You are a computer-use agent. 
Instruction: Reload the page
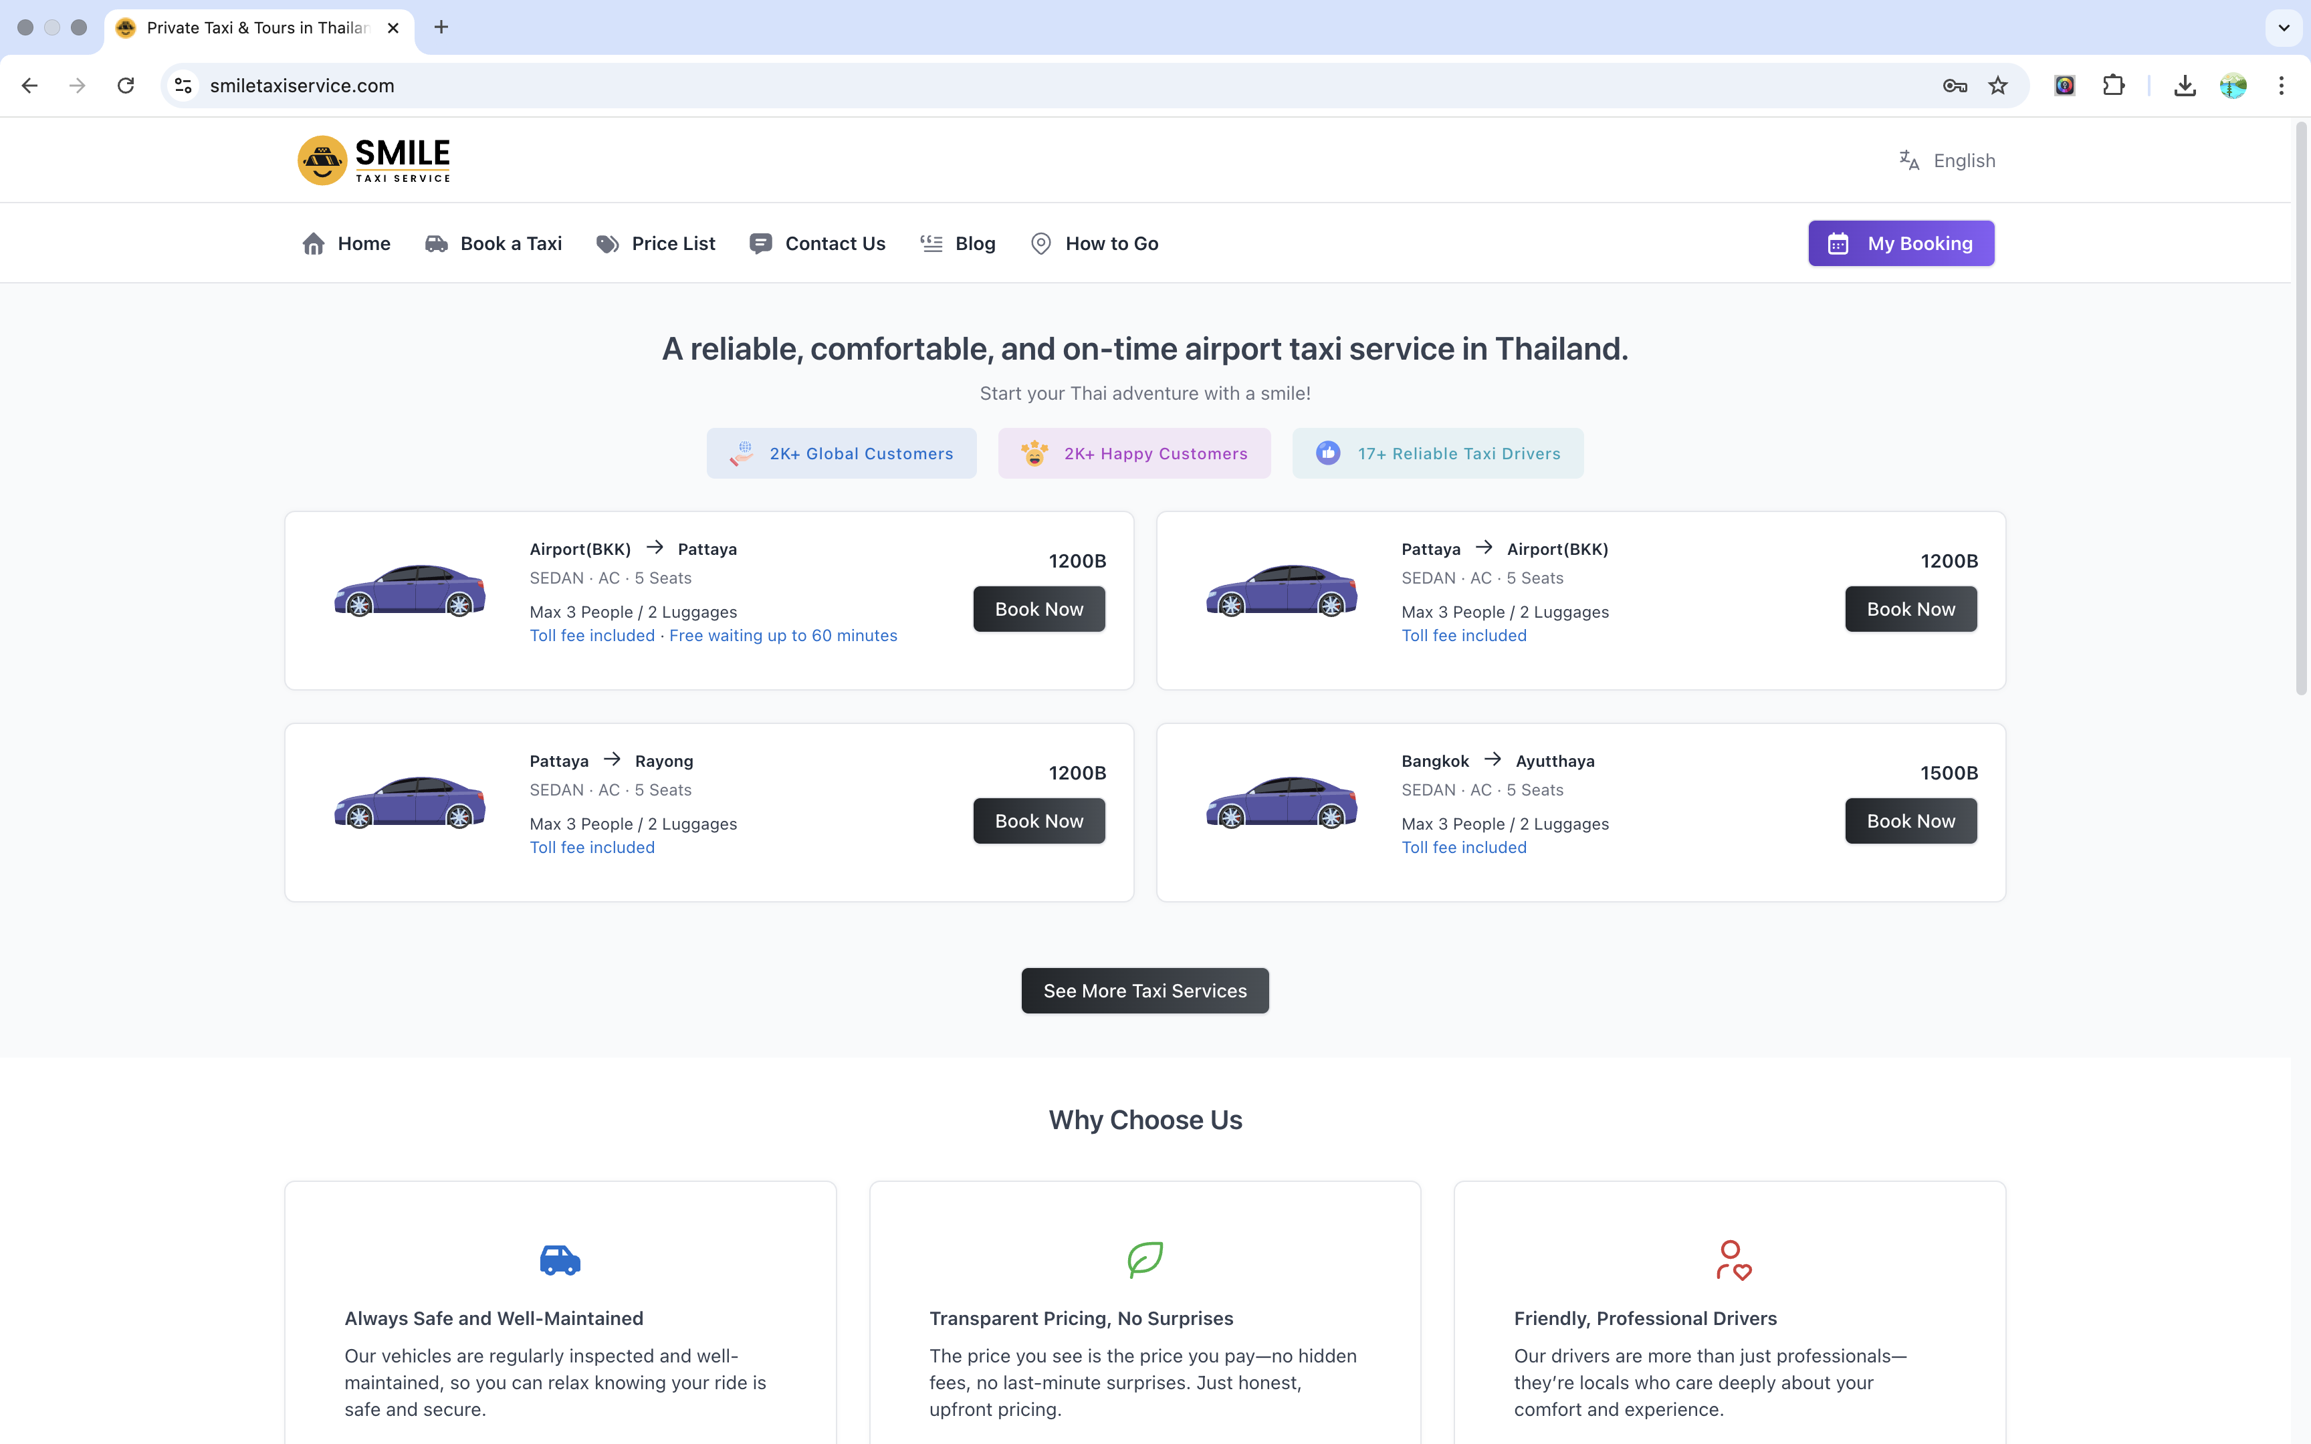[x=125, y=86]
